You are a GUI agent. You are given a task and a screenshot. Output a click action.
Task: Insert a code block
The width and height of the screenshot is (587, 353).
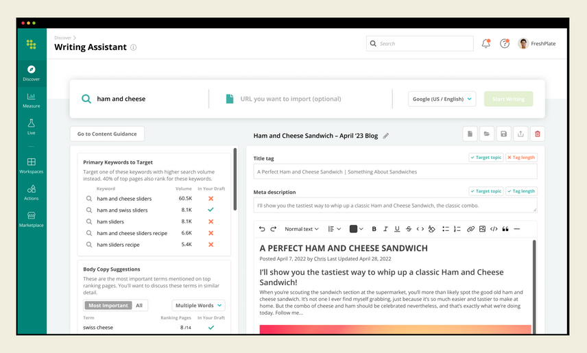[x=494, y=229]
